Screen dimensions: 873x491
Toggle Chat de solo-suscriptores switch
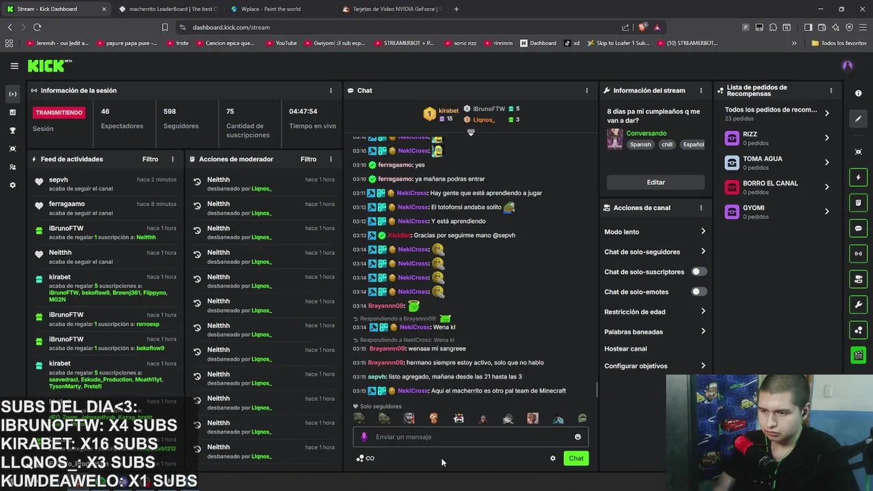click(698, 271)
